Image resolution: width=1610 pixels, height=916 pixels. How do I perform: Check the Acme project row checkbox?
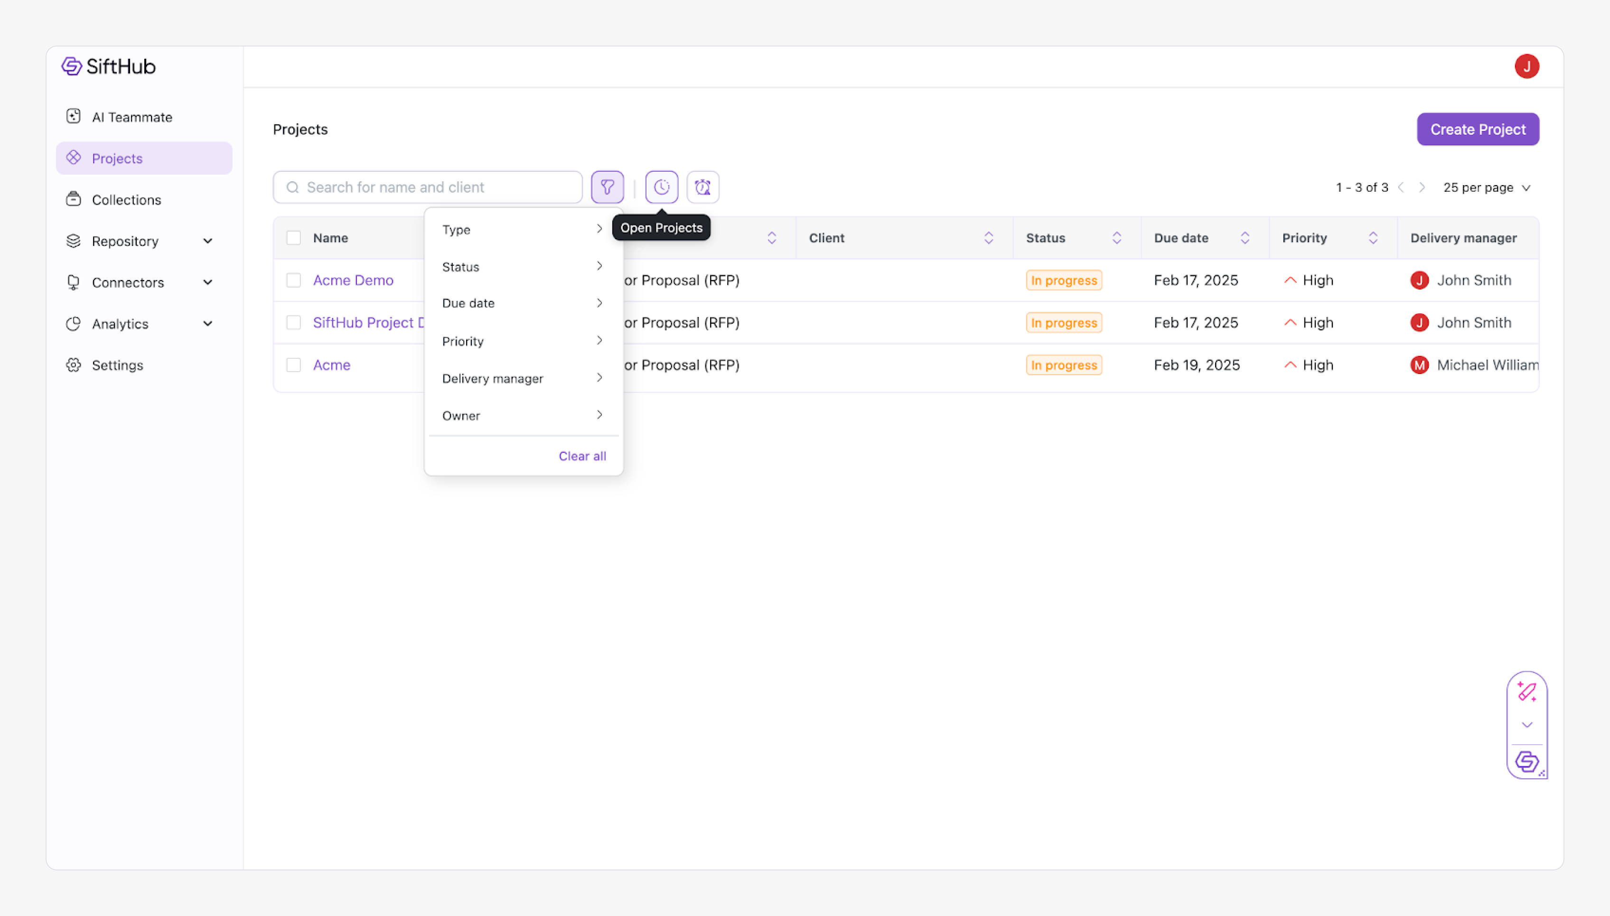click(293, 365)
